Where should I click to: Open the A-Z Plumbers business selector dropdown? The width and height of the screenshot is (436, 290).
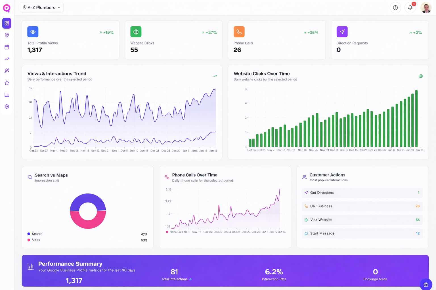[x=41, y=7]
